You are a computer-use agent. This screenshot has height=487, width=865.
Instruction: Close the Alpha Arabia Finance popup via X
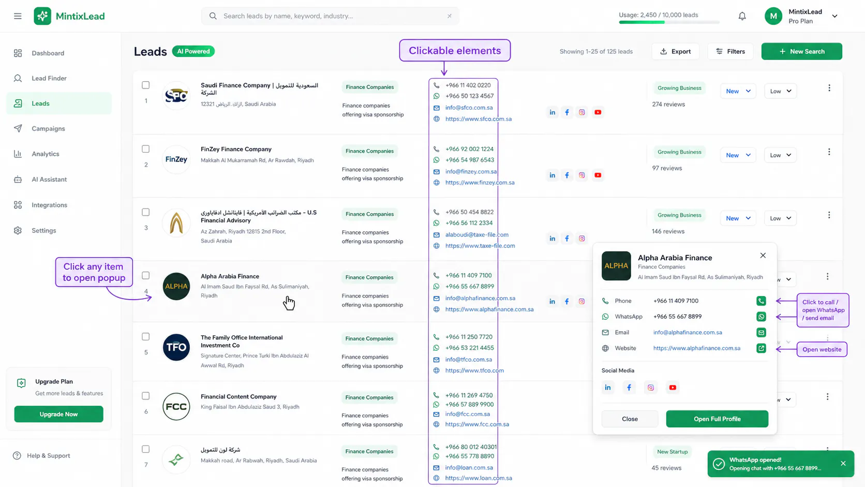click(x=763, y=256)
